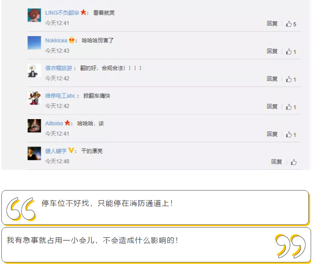Screen dimensions: 312x267
Task: Open 借衣帽旅游's avatar image
Action: [x=34, y=71]
